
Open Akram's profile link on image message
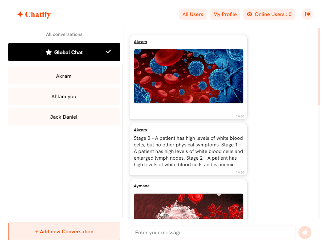click(140, 42)
